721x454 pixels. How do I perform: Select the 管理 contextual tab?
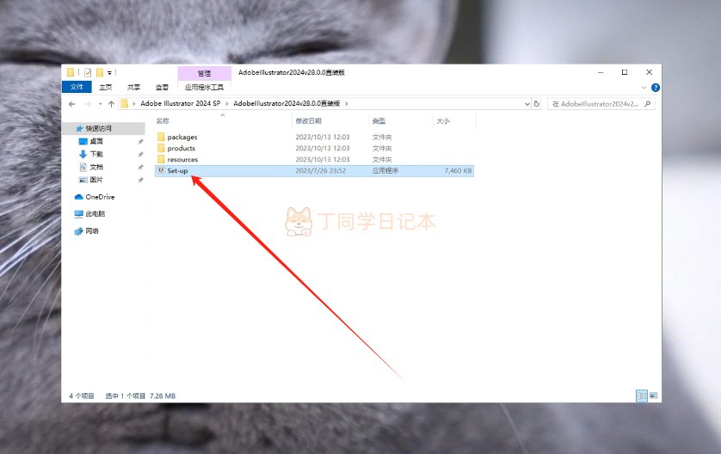(x=204, y=73)
